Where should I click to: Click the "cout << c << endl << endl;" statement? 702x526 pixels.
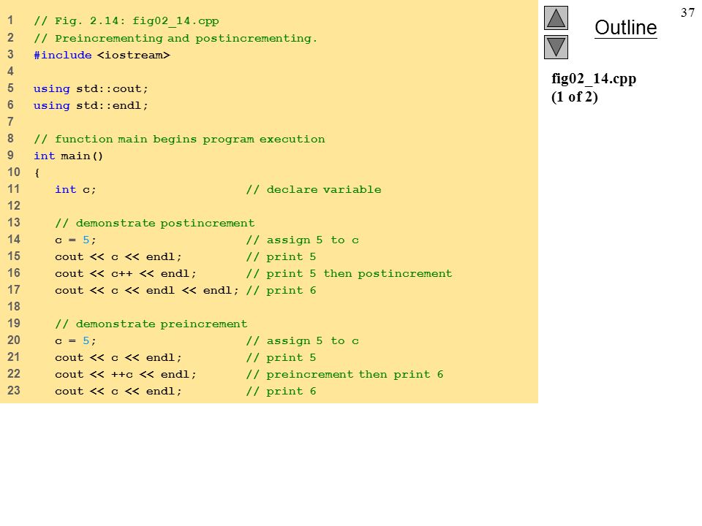tap(147, 290)
